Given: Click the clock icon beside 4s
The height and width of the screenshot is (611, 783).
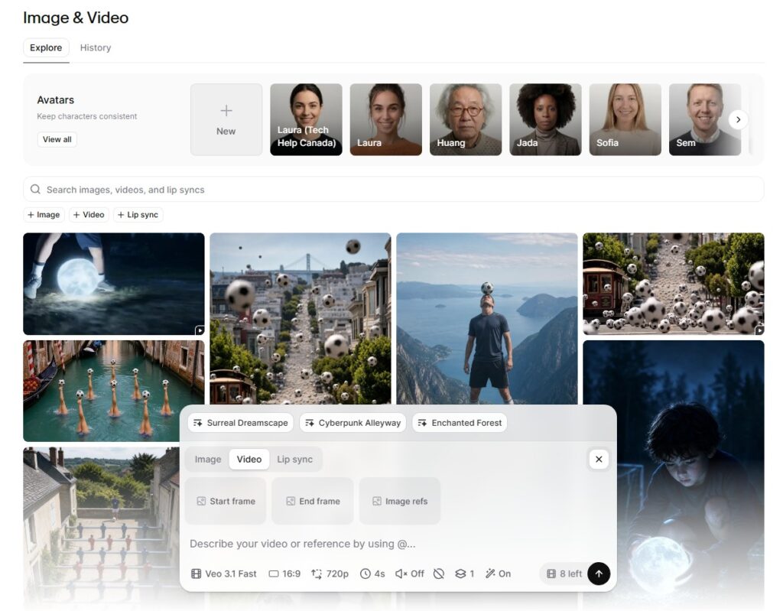Looking at the screenshot, I should point(366,574).
